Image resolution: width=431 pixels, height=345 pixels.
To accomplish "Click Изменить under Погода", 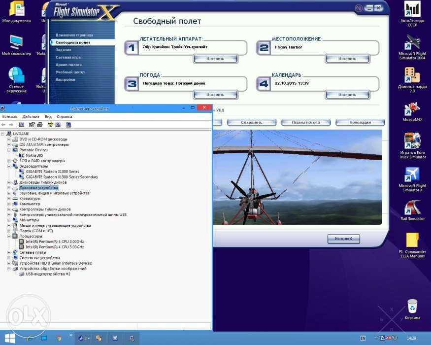I will click(215, 95).
